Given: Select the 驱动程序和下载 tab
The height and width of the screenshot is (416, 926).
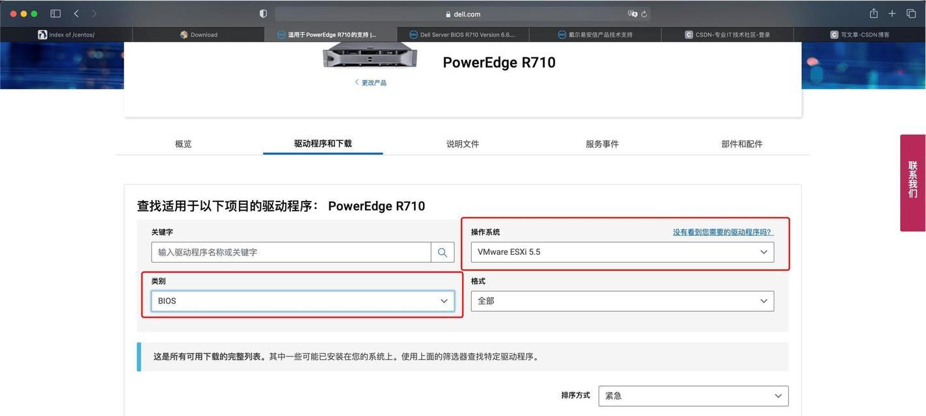Looking at the screenshot, I should pos(323,144).
